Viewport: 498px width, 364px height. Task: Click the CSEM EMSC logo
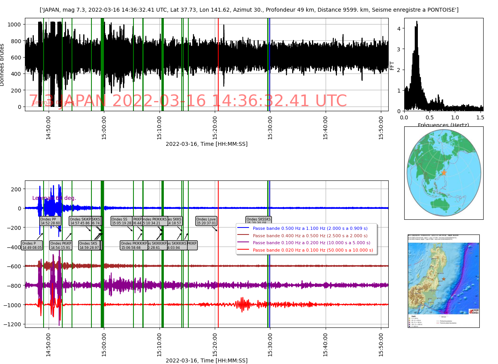(473, 311)
